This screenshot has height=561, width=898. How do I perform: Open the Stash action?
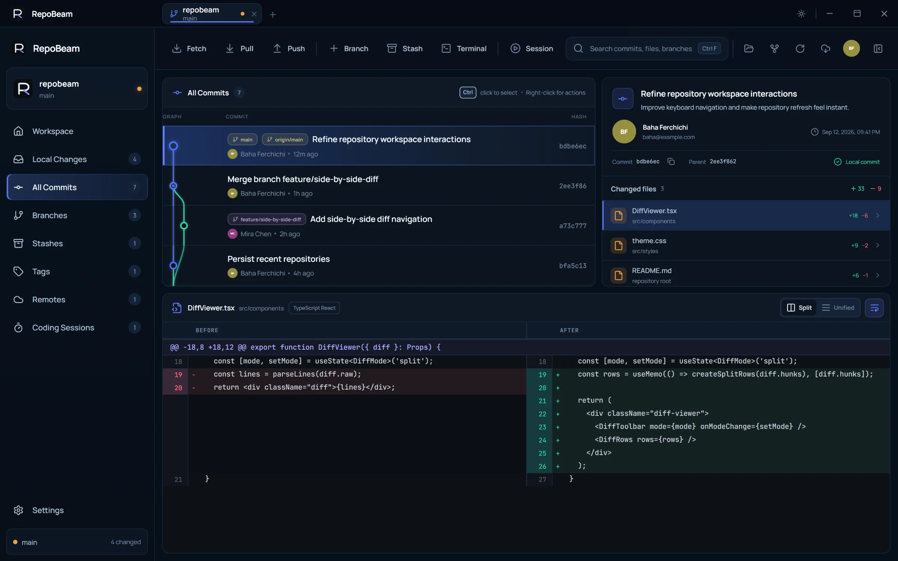pos(405,49)
